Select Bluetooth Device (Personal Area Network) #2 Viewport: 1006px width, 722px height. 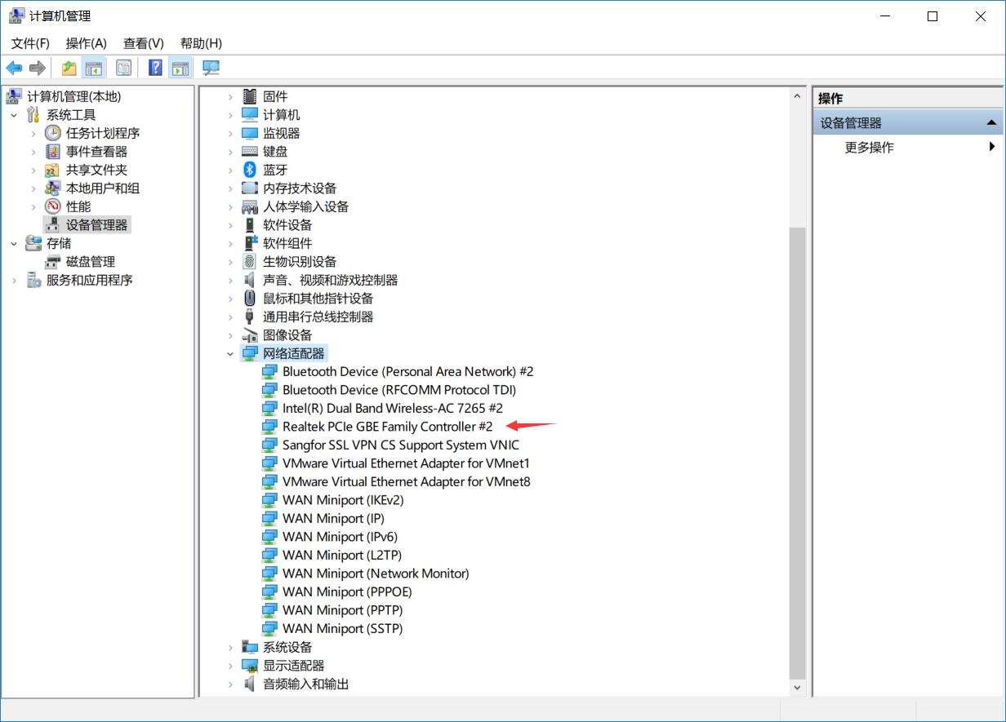click(x=408, y=371)
